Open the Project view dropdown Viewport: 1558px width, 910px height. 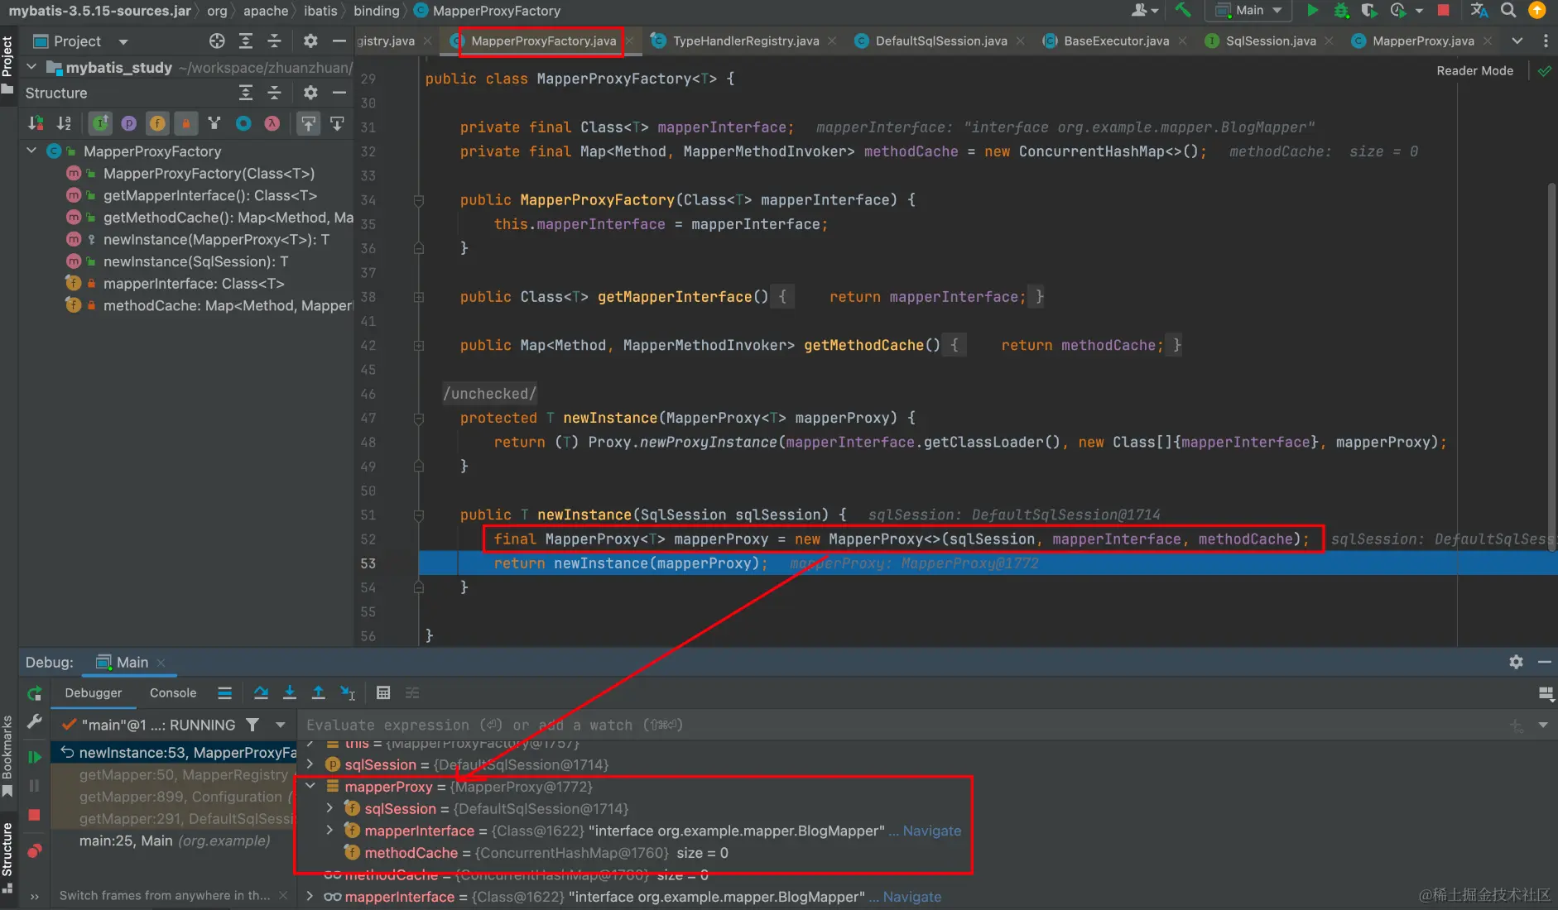(123, 41)
